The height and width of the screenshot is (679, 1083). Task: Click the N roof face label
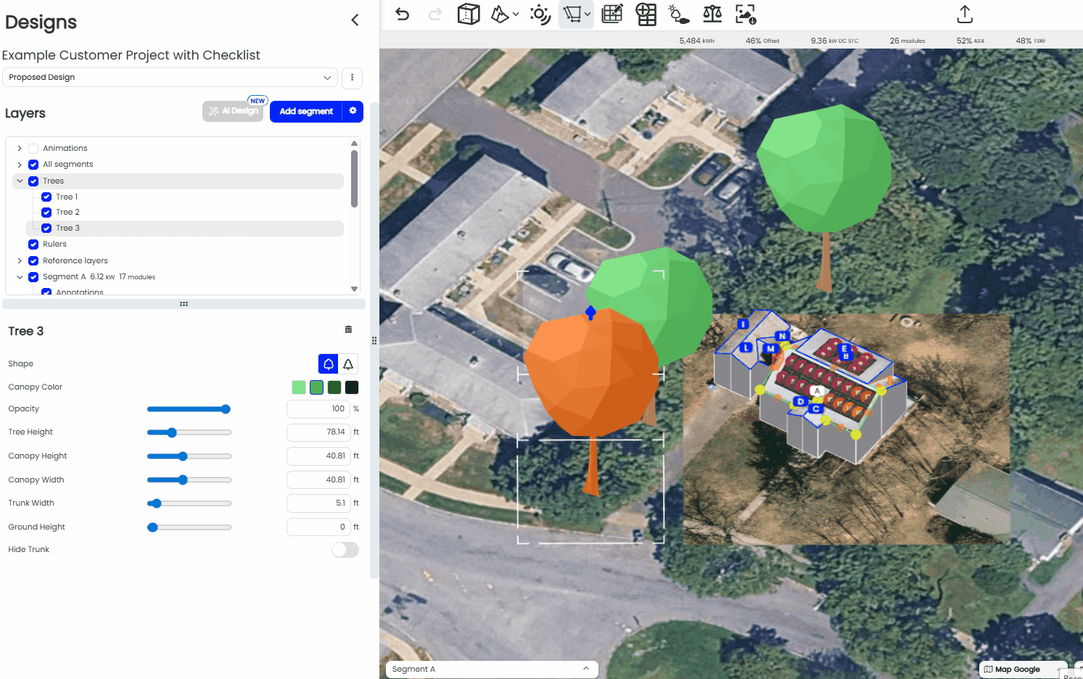tap(782, 336)
